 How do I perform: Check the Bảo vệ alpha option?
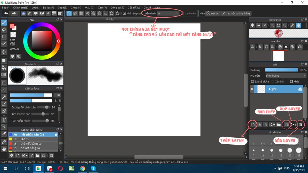253,81
